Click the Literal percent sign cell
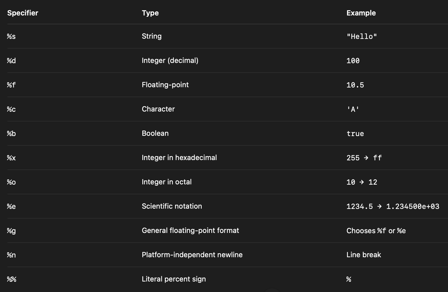 coord(174,279)
